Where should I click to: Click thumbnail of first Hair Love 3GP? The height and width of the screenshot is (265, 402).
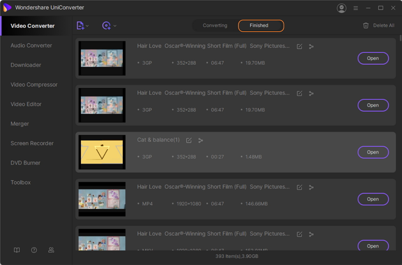[x=102, y=58]
